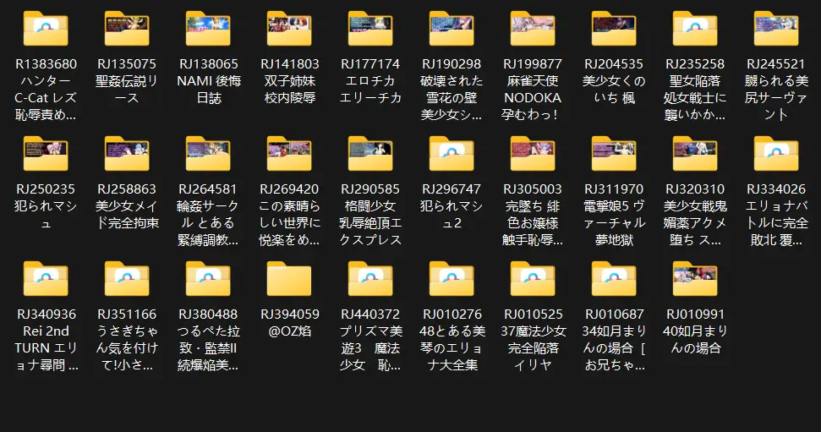Viewport: 821px width, 432px height.
Task: Select the RJ290585 folder icon
Action: [370, 153]
